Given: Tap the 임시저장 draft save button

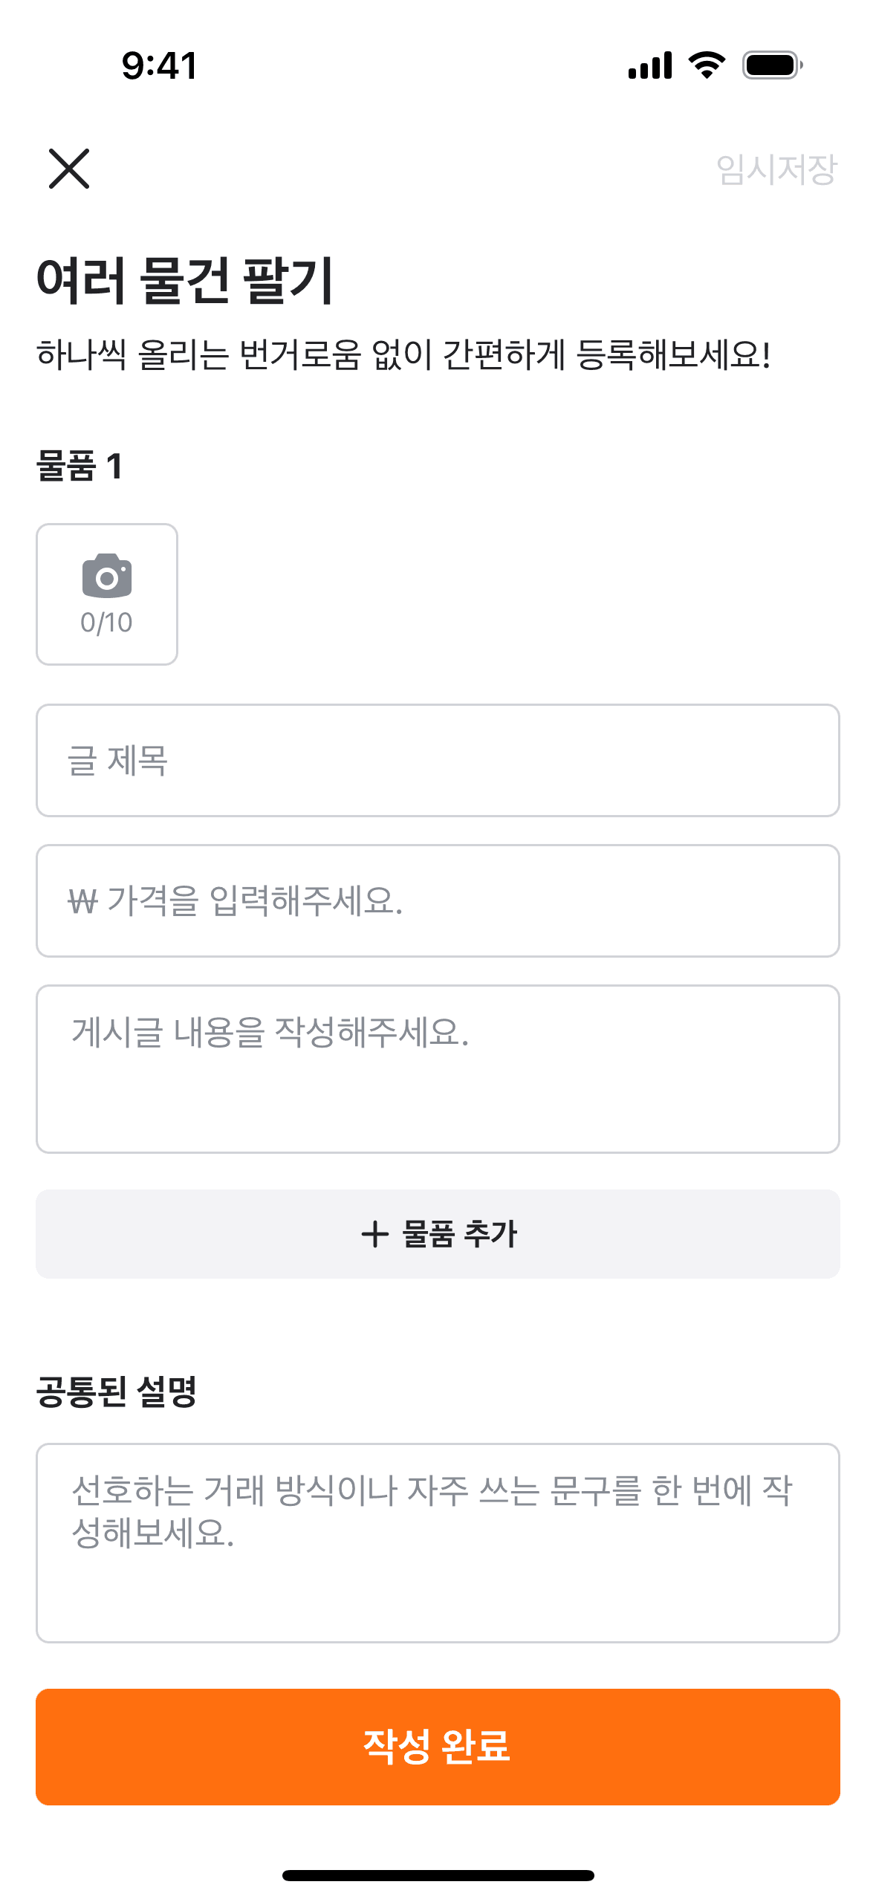Looking at the screenshot, I should (776, 169).
